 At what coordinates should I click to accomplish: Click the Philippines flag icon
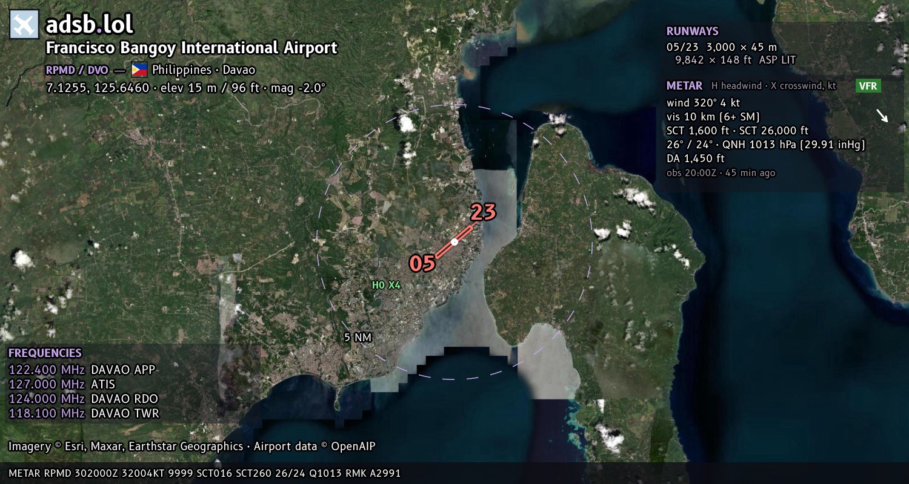(139, 70)
